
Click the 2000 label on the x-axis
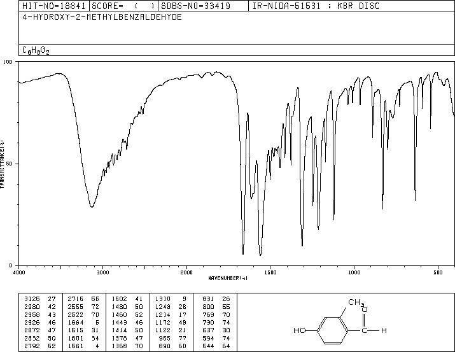(x=186, y=272)
